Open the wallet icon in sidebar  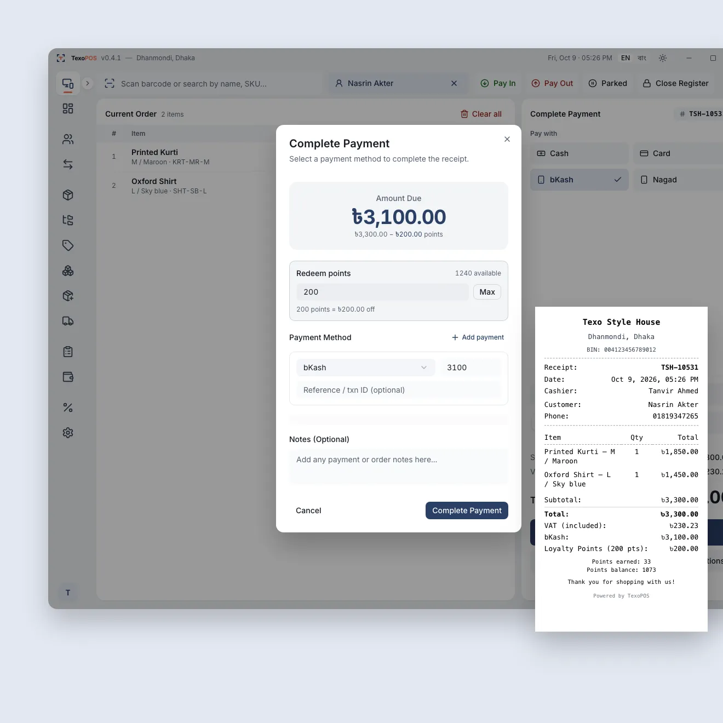coord(68,377)
